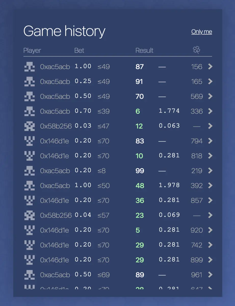Viewport: 235px width, 306px height.
Task: Click the payout value 0.063
Action: pyautogui.click(x=169, y=125)
